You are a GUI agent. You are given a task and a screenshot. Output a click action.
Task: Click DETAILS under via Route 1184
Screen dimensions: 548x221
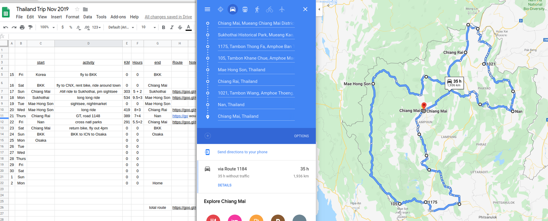(x=225, y=185)
